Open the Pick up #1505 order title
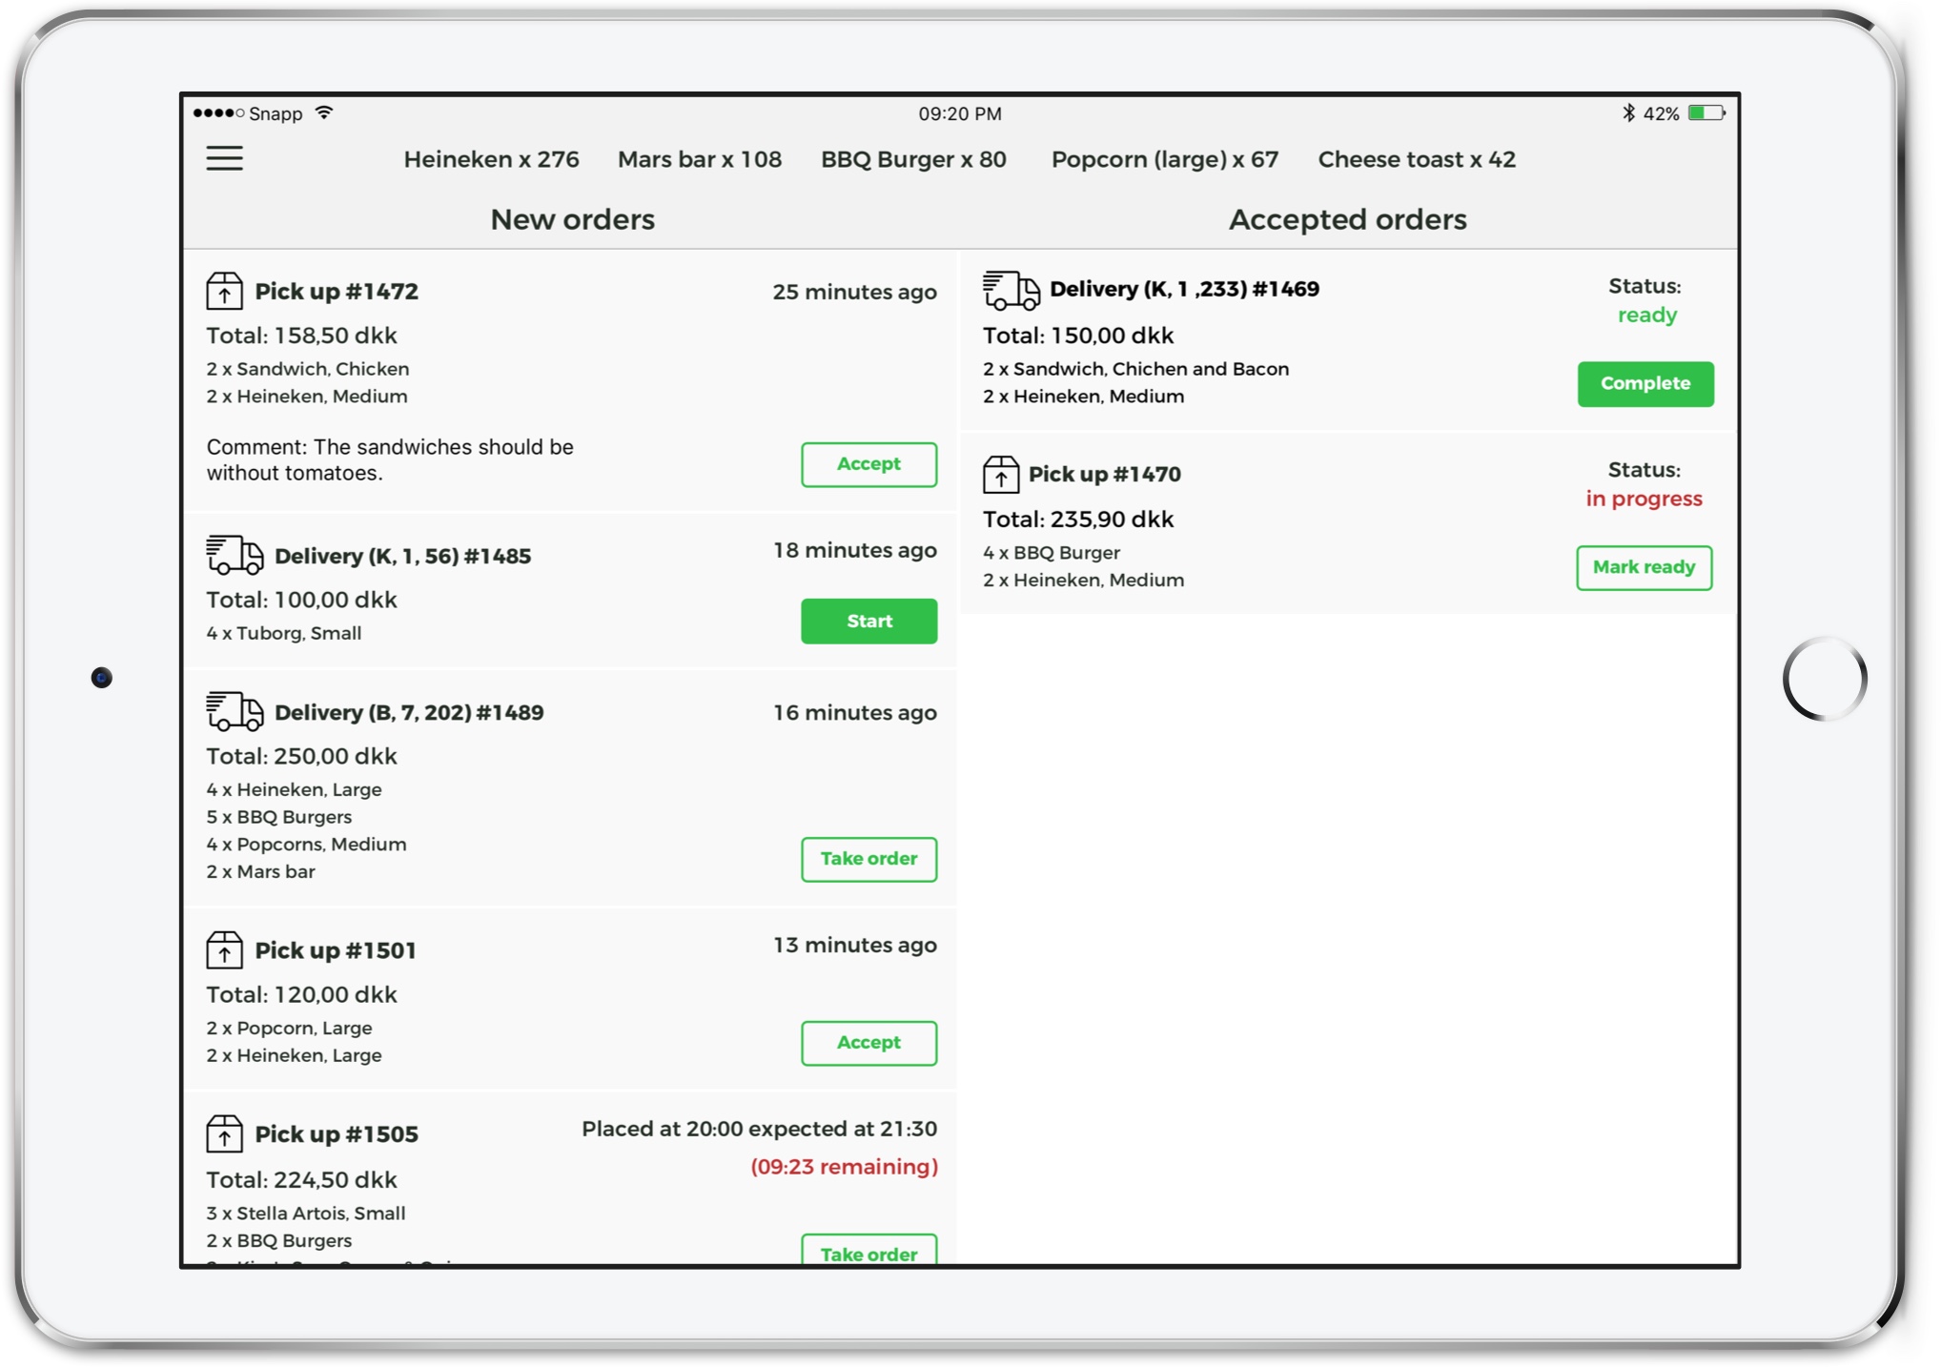Screen dimensions: 1941x1367 tap(337, 1134)
